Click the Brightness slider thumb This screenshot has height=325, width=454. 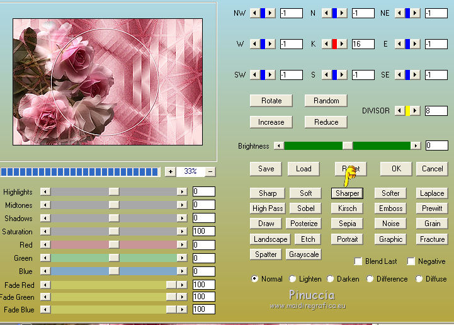click(x=348, y=145)
